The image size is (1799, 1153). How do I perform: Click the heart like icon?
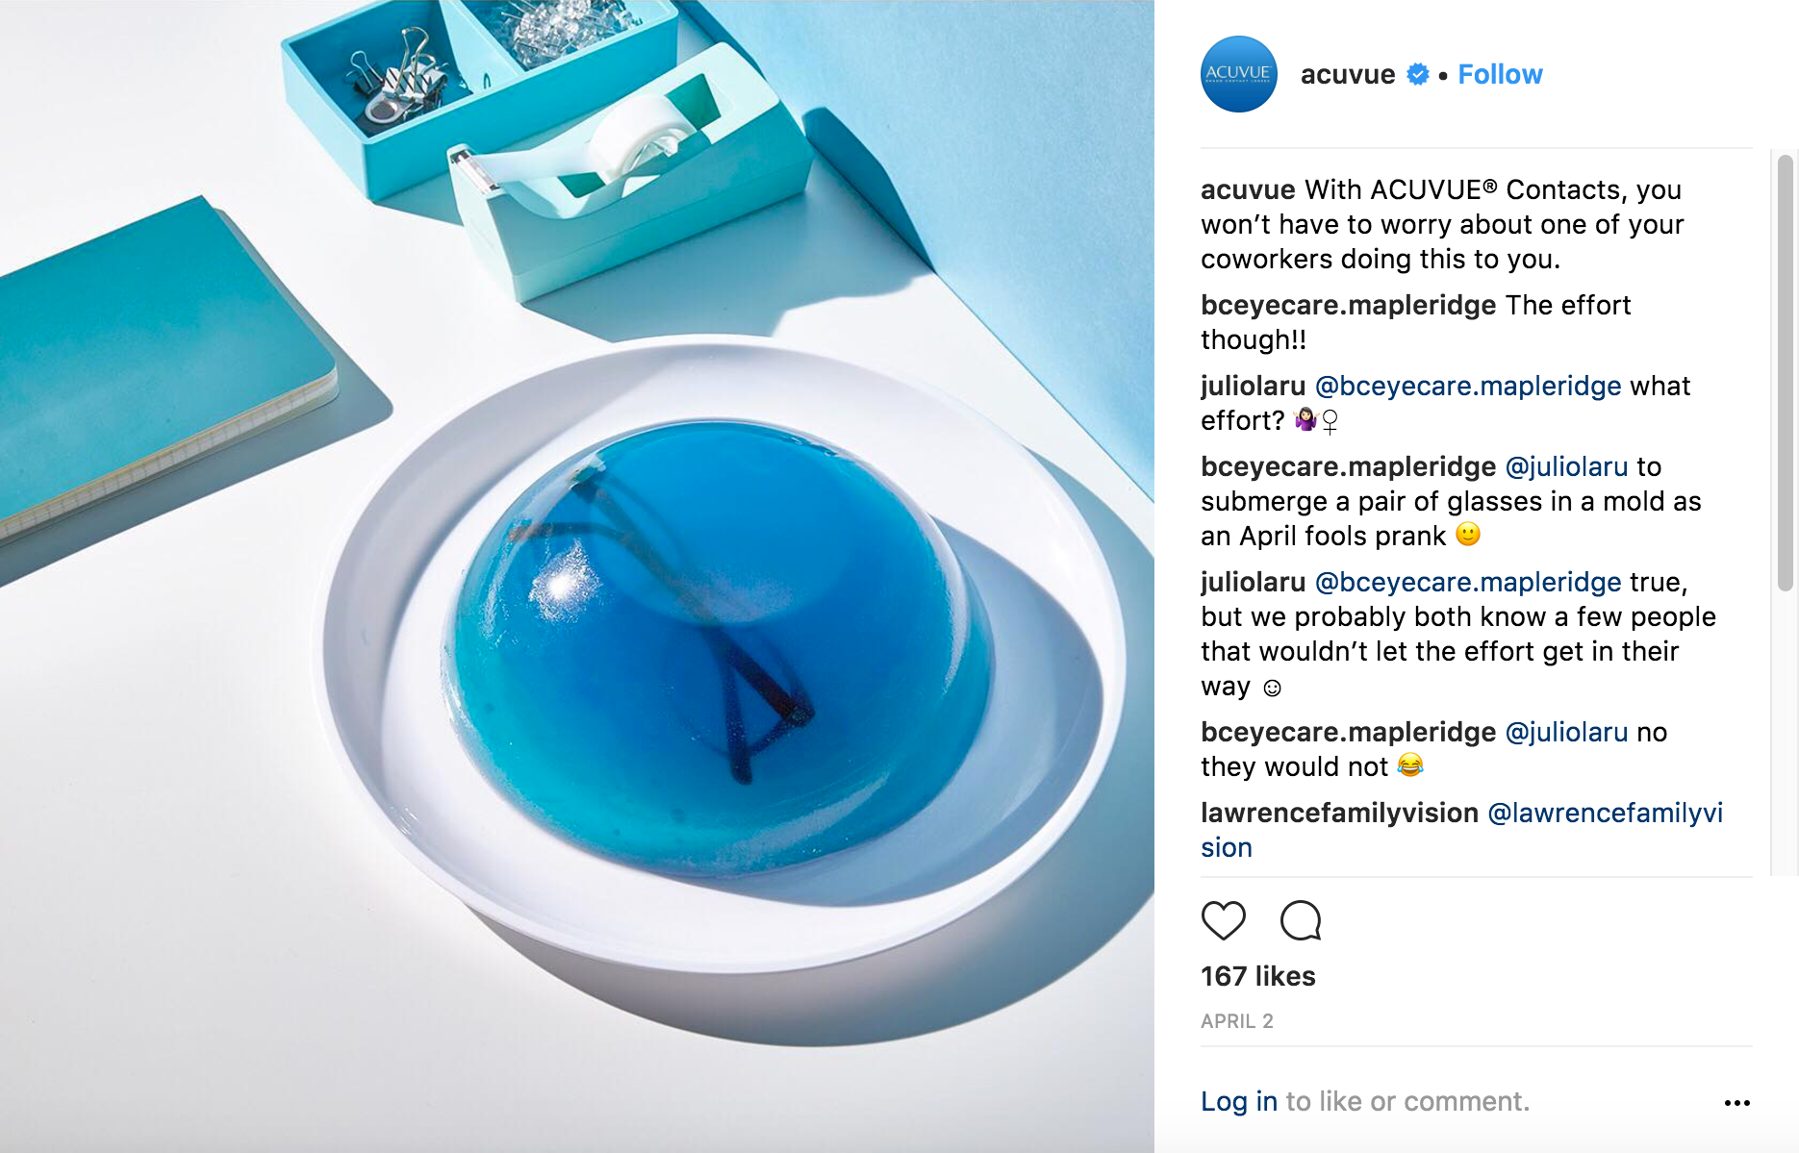coord(1223,920)
